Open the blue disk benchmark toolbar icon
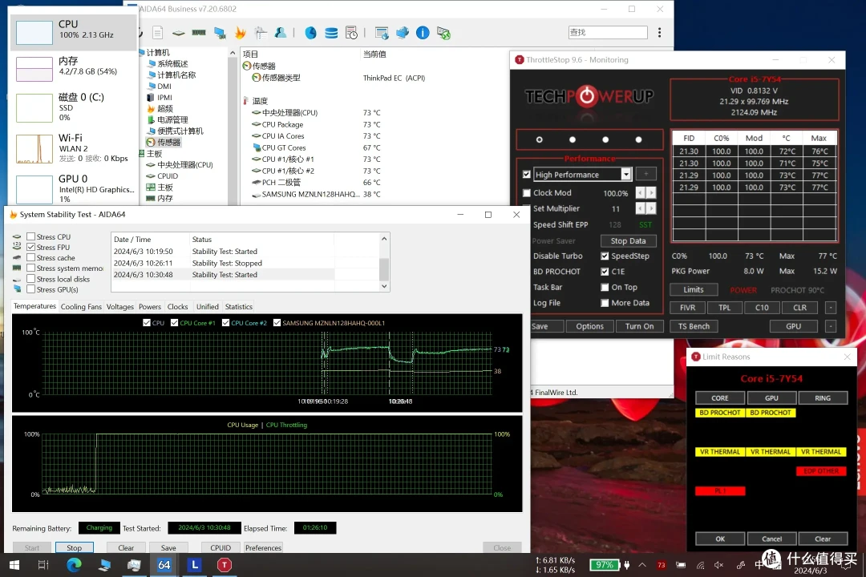 (311, 33)
